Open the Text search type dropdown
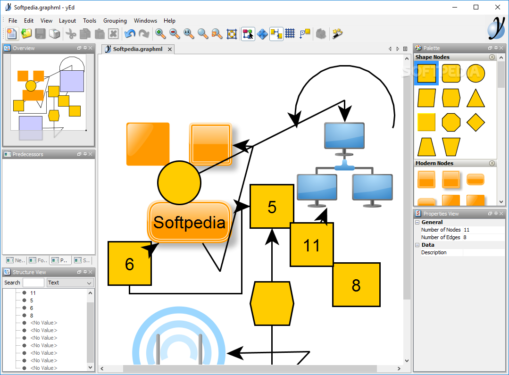509x375 pixels. pos(70,283)
